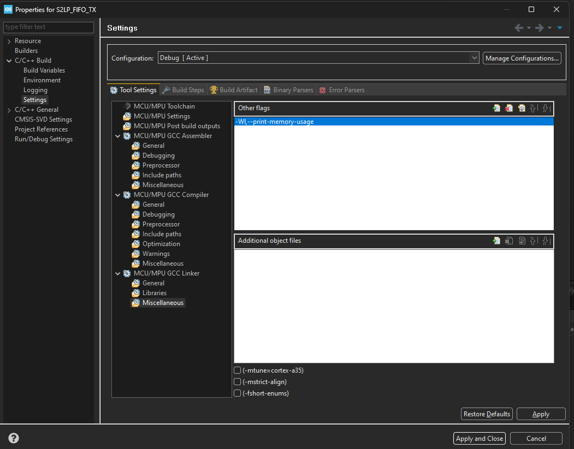Viewport: 574px width, 449px height.
Task: Open the Help button in bottom-left corner
Action: pos(13,438)
